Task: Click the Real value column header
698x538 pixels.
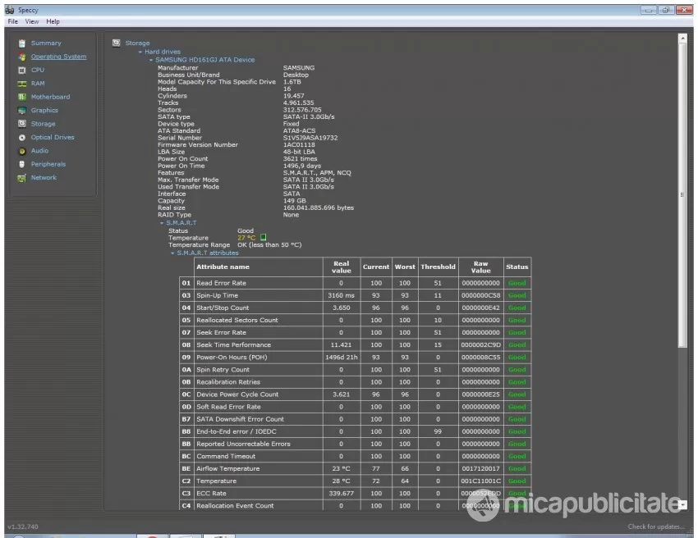Action: pyautogui.click(x=342, y=267)
